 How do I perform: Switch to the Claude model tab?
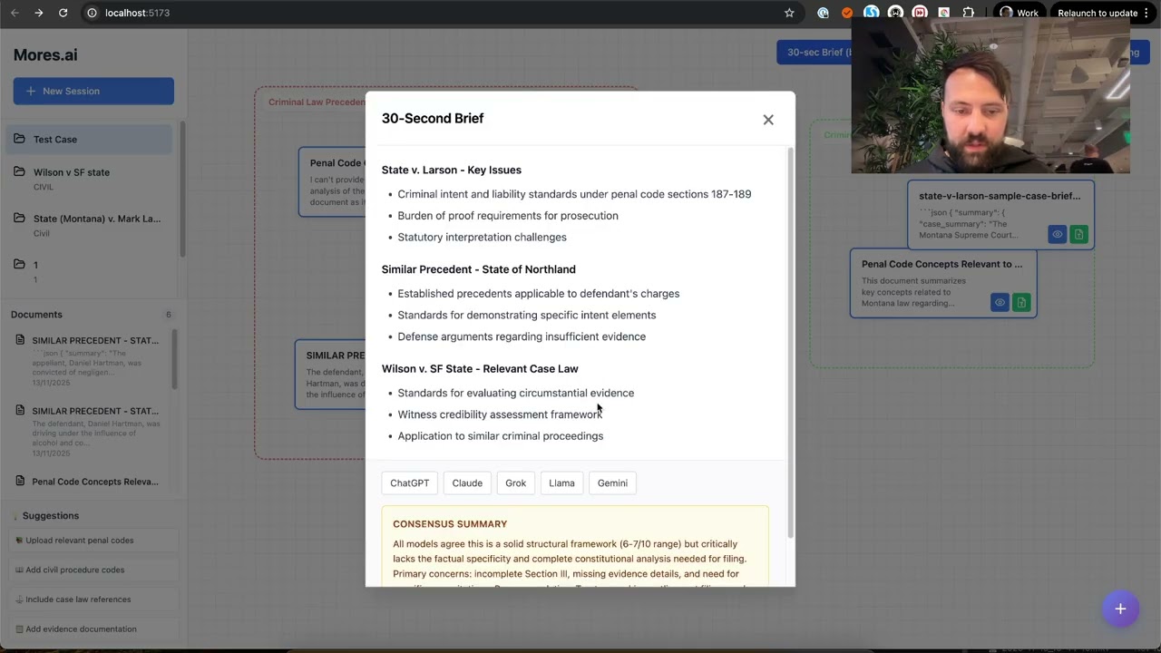click(x=467, y=483)
